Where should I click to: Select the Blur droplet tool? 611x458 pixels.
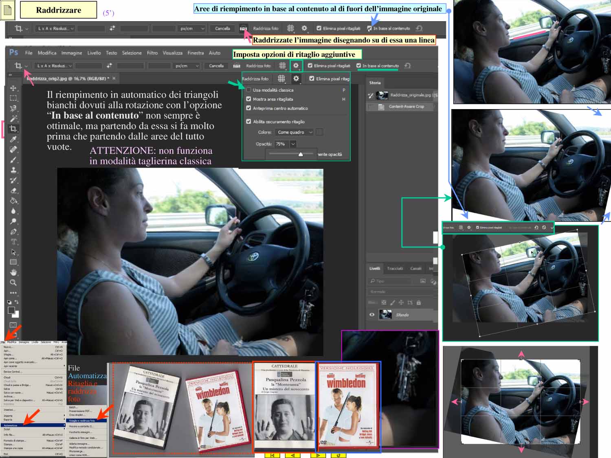(13, 211)
